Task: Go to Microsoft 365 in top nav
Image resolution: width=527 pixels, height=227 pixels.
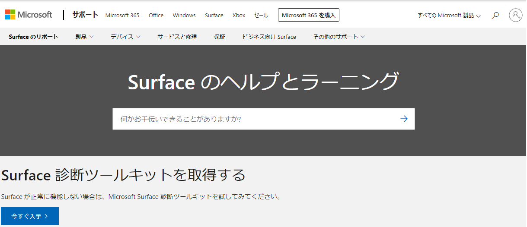Action: [122, 15]
